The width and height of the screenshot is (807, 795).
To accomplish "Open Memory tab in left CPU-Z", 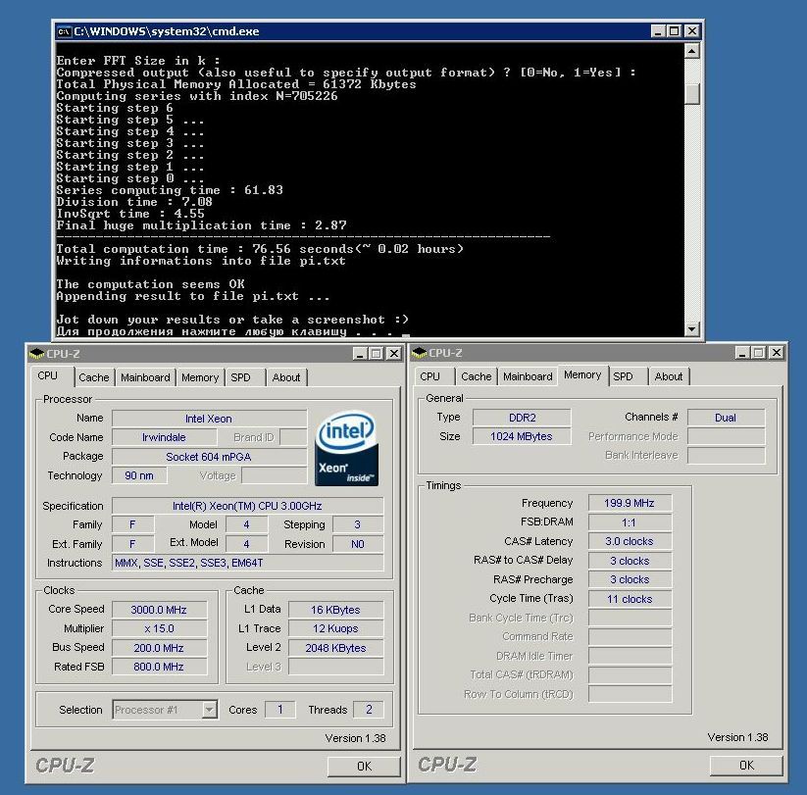I will coord(200,377).
